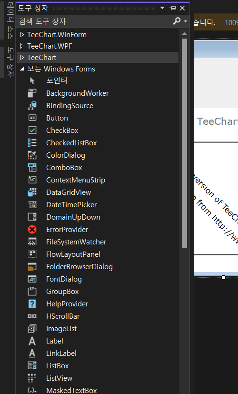The height and width of the screenshot is (394, 238).
Task: Select the DateTimePicker item text
Action: coord(71,204)
